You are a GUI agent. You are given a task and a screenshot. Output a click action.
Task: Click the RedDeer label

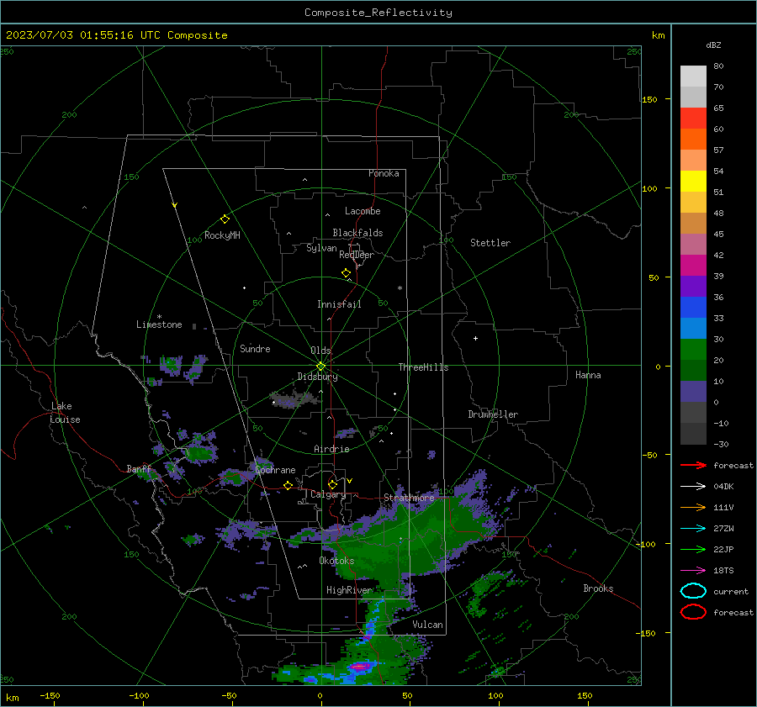pos(357,255)
